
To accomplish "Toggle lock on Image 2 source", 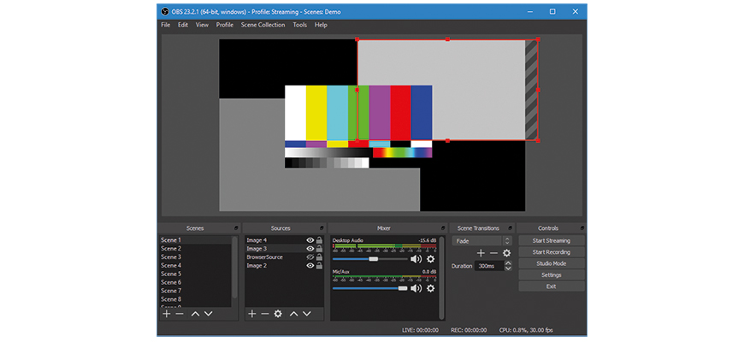I will (x=319, y=266).
